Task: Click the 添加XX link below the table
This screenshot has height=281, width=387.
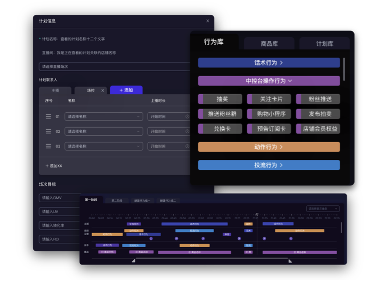Action: pyautogui.click(x=54, y=166)
